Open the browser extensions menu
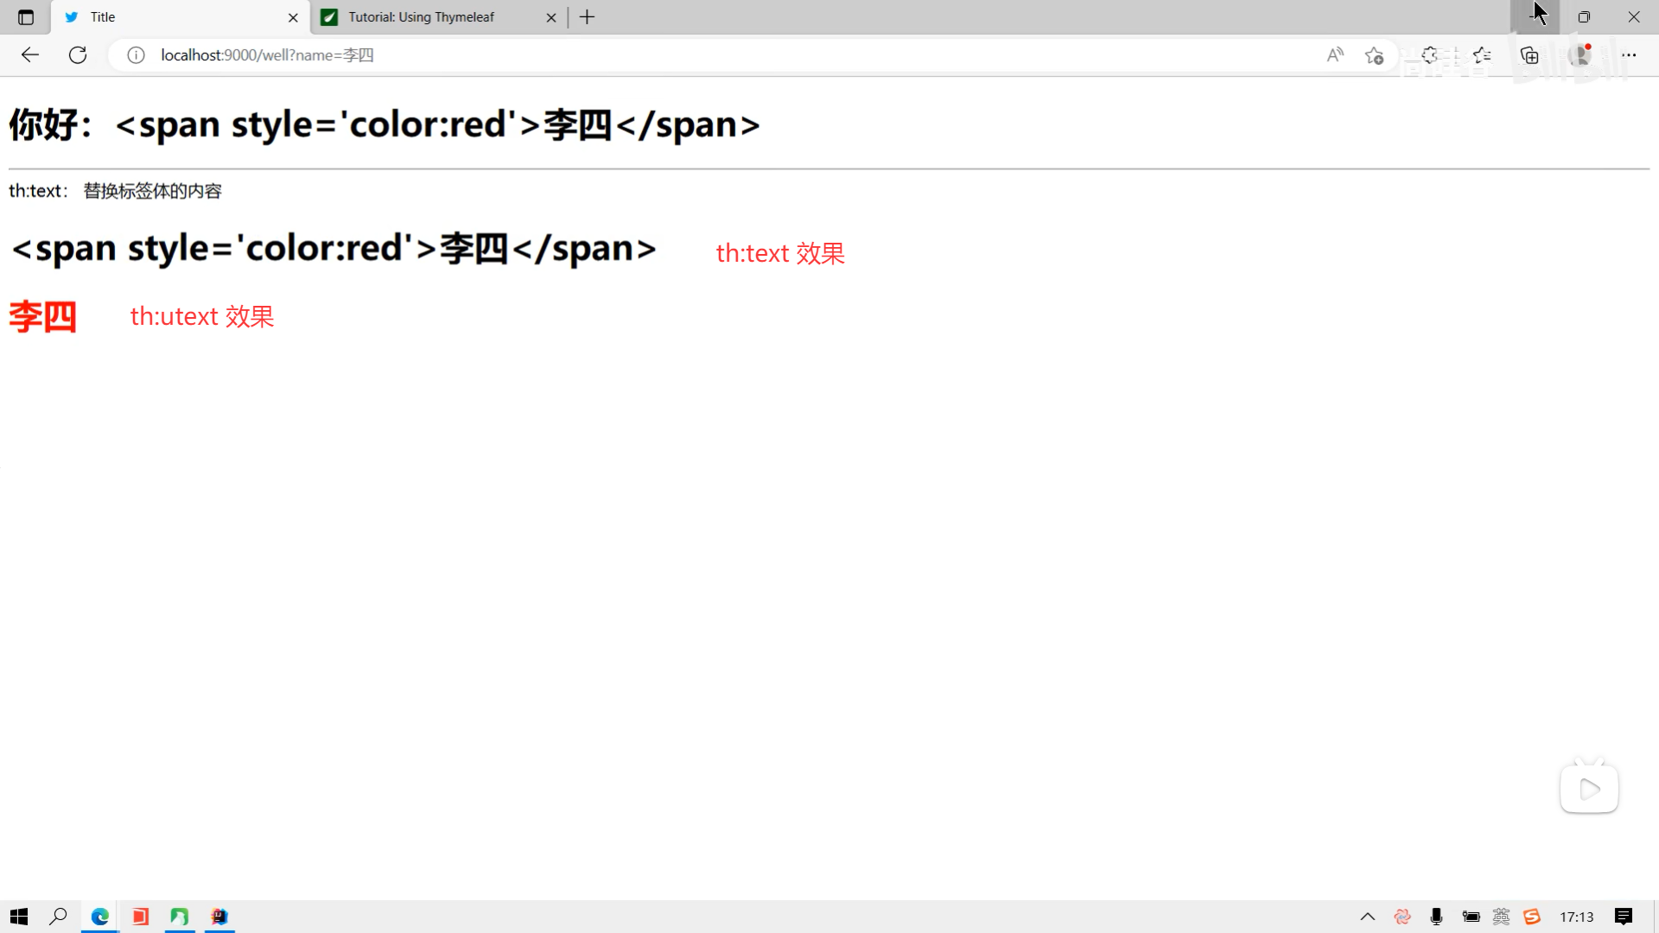The height and width of the screenshot is (933, 1659). [x=1430, y=55]
